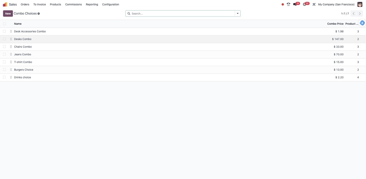Click the $ 1.98 price cell
This screenshot has height=179, width=366.
[x=339, y=31]
